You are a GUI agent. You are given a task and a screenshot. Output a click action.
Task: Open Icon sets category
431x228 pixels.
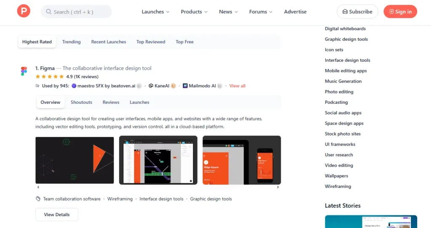pyautogui.click(x=334, y=50)
